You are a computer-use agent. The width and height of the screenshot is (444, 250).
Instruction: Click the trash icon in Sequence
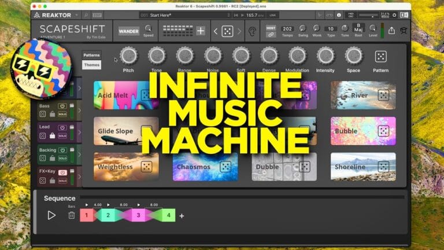tap(71, 215)
